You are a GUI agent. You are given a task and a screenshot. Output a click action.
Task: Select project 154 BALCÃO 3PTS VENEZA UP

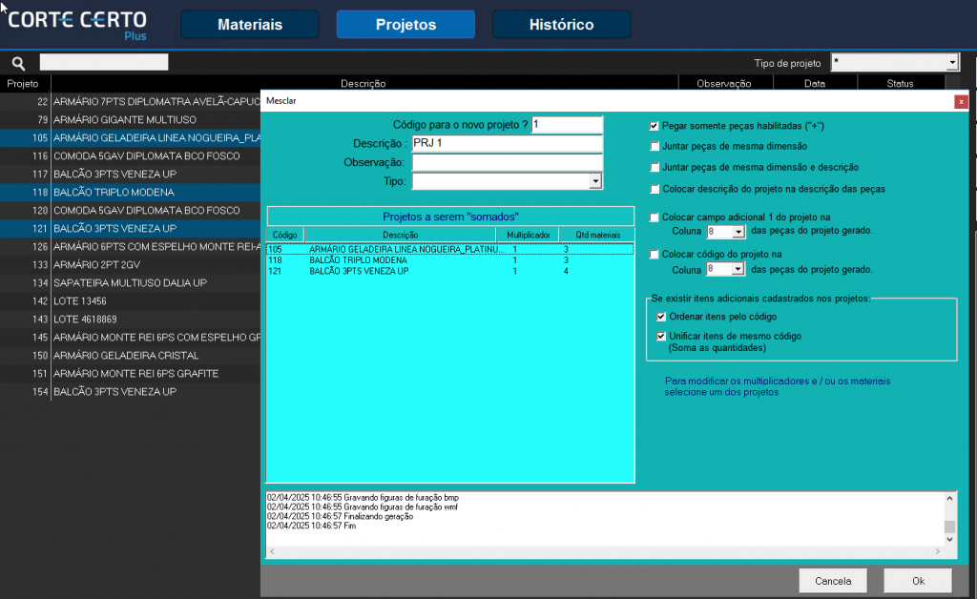point(130,392)
